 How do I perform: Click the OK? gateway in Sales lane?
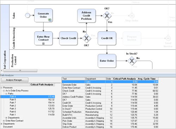coord(107,16)
